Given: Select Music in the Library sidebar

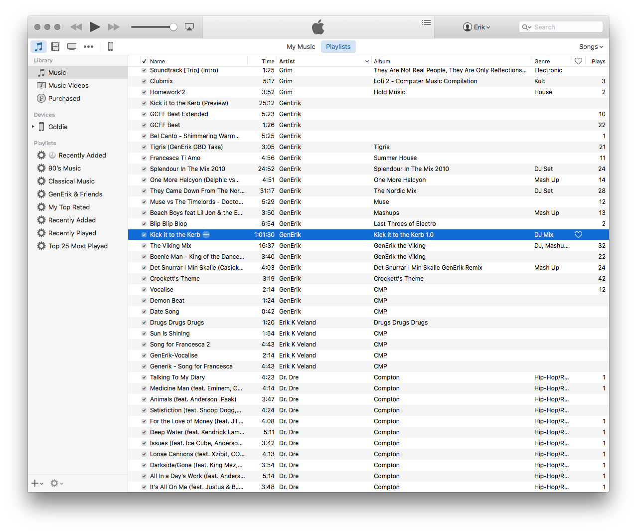Looking at the screenshot, I should [78, 72].
